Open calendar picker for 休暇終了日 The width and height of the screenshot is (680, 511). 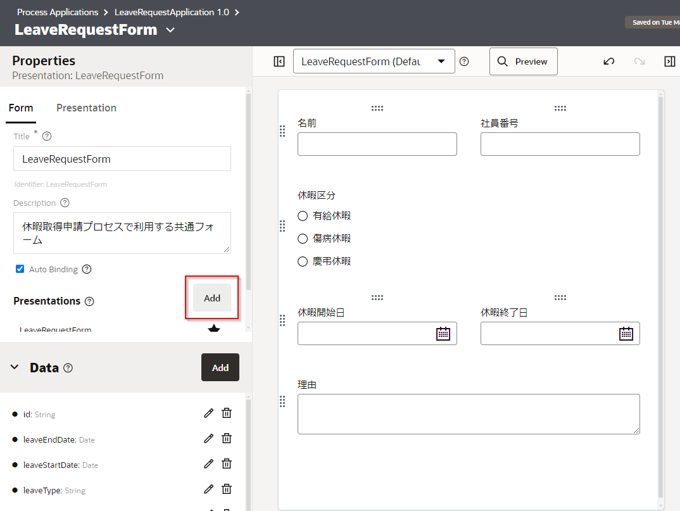click(626, 334)
